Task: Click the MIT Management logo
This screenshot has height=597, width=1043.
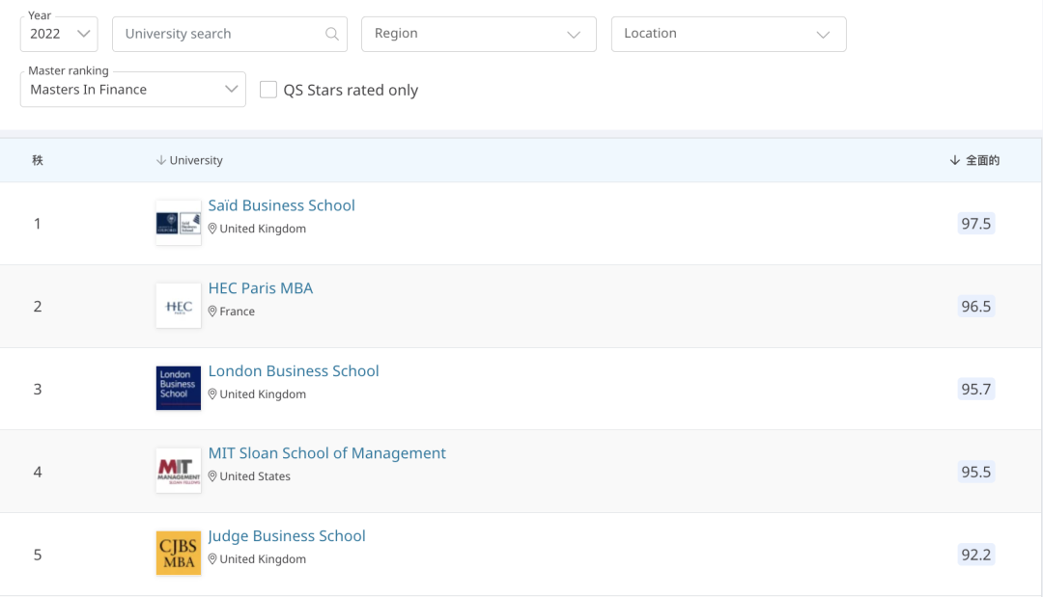Action: 179,471
